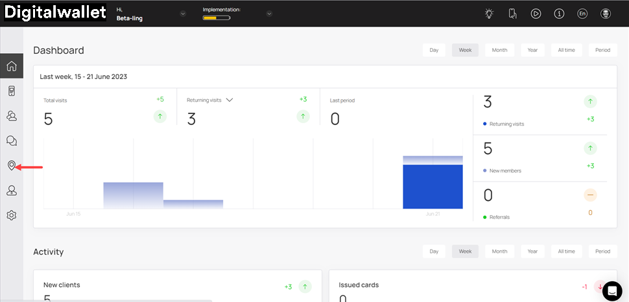Click the tallest light purple chart bar

(x=133, y=195)
